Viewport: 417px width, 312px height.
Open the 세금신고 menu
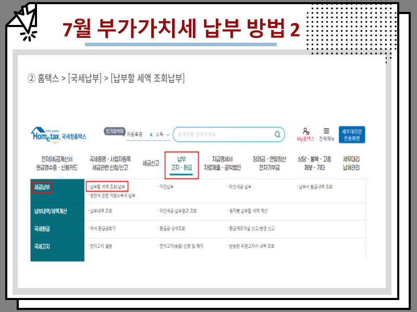(x=151, y=163)
